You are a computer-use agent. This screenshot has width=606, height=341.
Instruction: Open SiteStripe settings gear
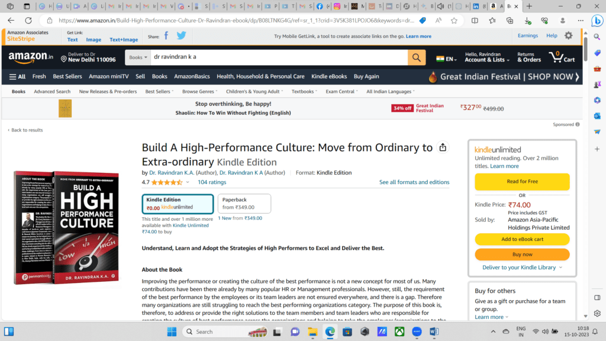[569, 36]
